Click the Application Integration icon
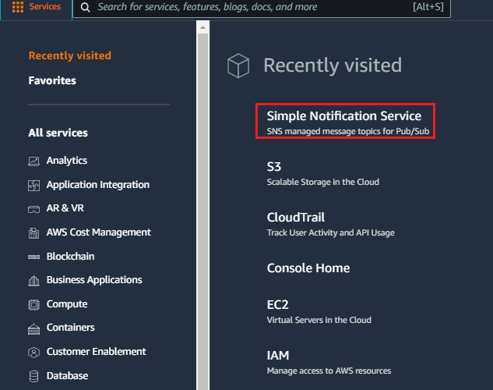 33,186
